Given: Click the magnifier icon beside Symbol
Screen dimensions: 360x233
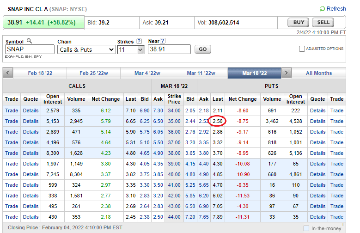Looking at the screenshot, I should pos(29,41).
